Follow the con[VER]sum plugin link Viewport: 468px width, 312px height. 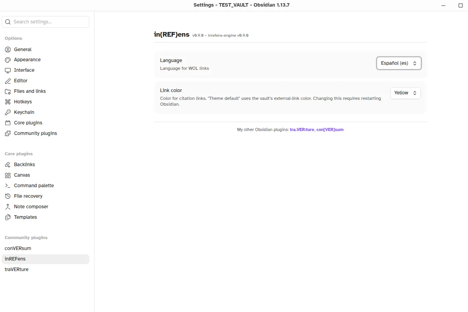point(330,130)
